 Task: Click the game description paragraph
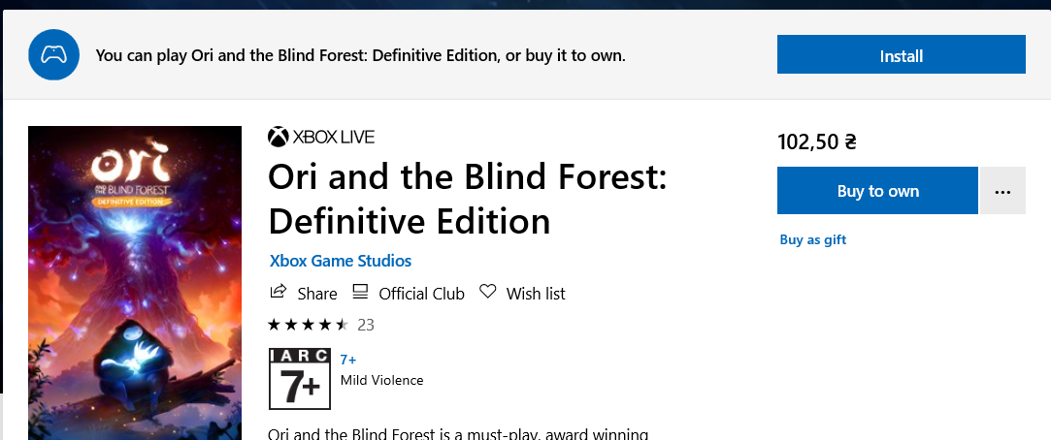click(x=457, y=432)
